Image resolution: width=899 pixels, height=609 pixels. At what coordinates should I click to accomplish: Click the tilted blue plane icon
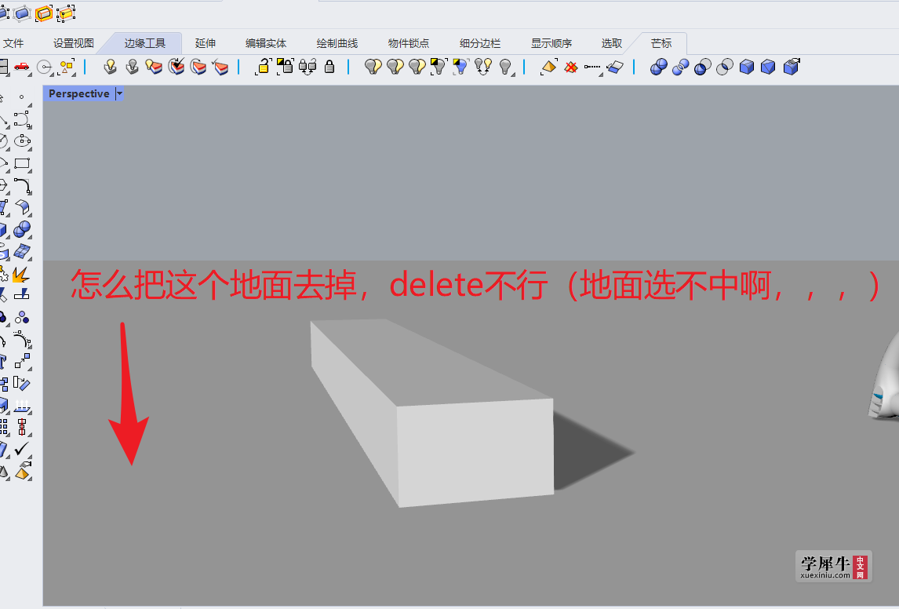[x=614, y=67]
